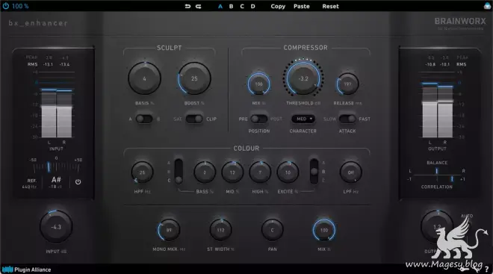Click the Output knob

tap(437, 227)
